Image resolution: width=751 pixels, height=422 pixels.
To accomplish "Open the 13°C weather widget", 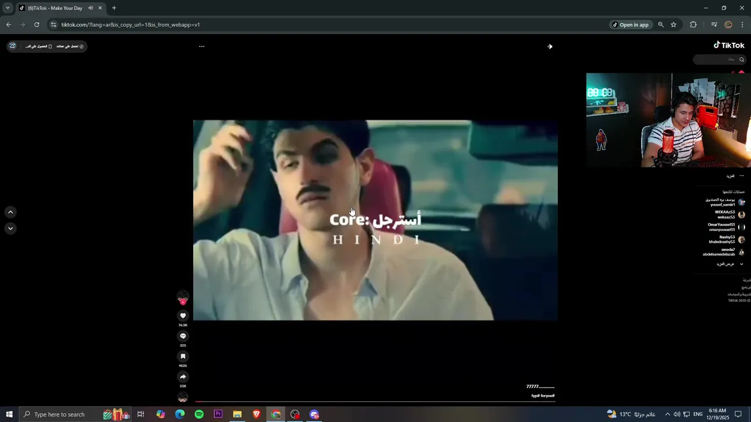I will (631, 414).
